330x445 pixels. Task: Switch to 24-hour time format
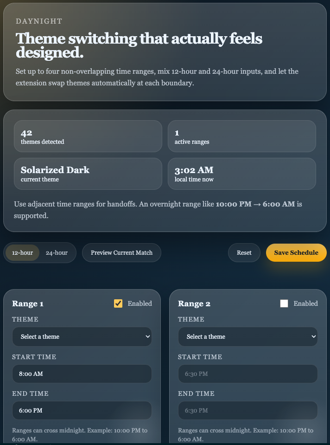coord(57,252)
